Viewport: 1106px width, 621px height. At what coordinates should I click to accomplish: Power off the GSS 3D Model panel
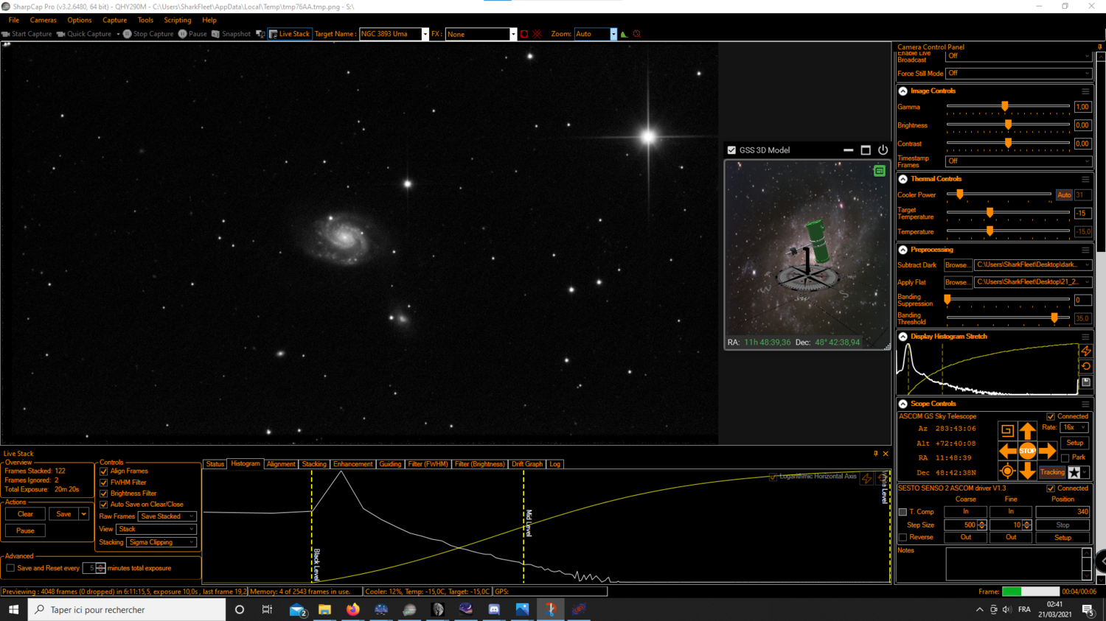883,150
